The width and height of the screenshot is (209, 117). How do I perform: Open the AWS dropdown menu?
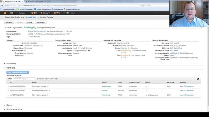(x=12, y=13)
